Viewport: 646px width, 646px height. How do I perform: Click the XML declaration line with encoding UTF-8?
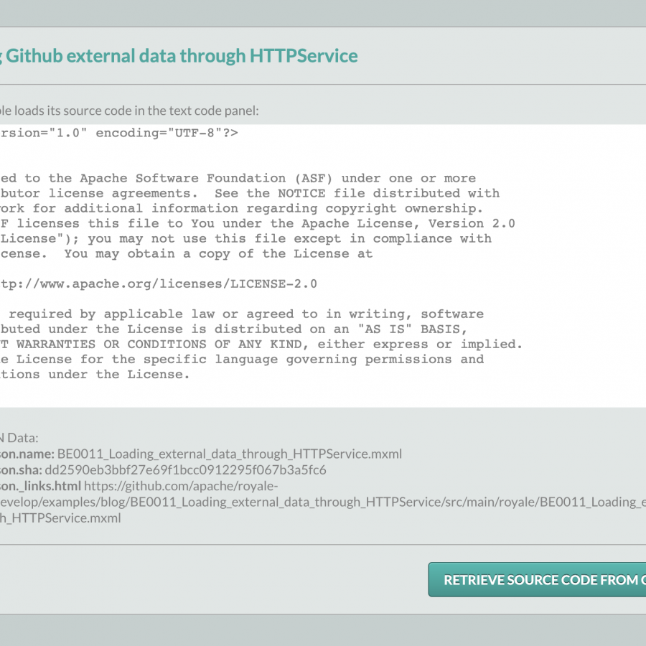[119, 133]
